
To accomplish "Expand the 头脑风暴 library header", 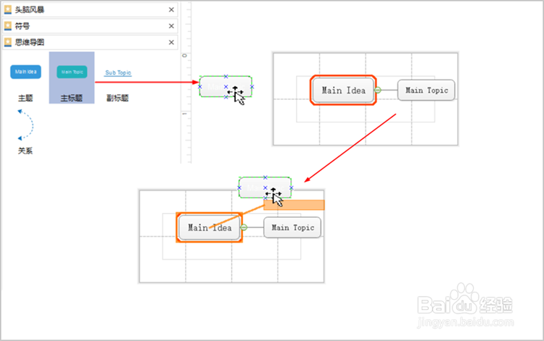I will coord(87,9).
